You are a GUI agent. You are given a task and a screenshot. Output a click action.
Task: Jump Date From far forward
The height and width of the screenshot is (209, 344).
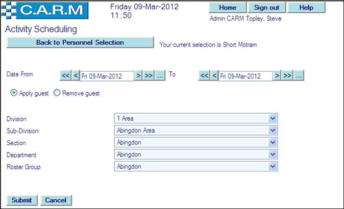tap(148, 75)
